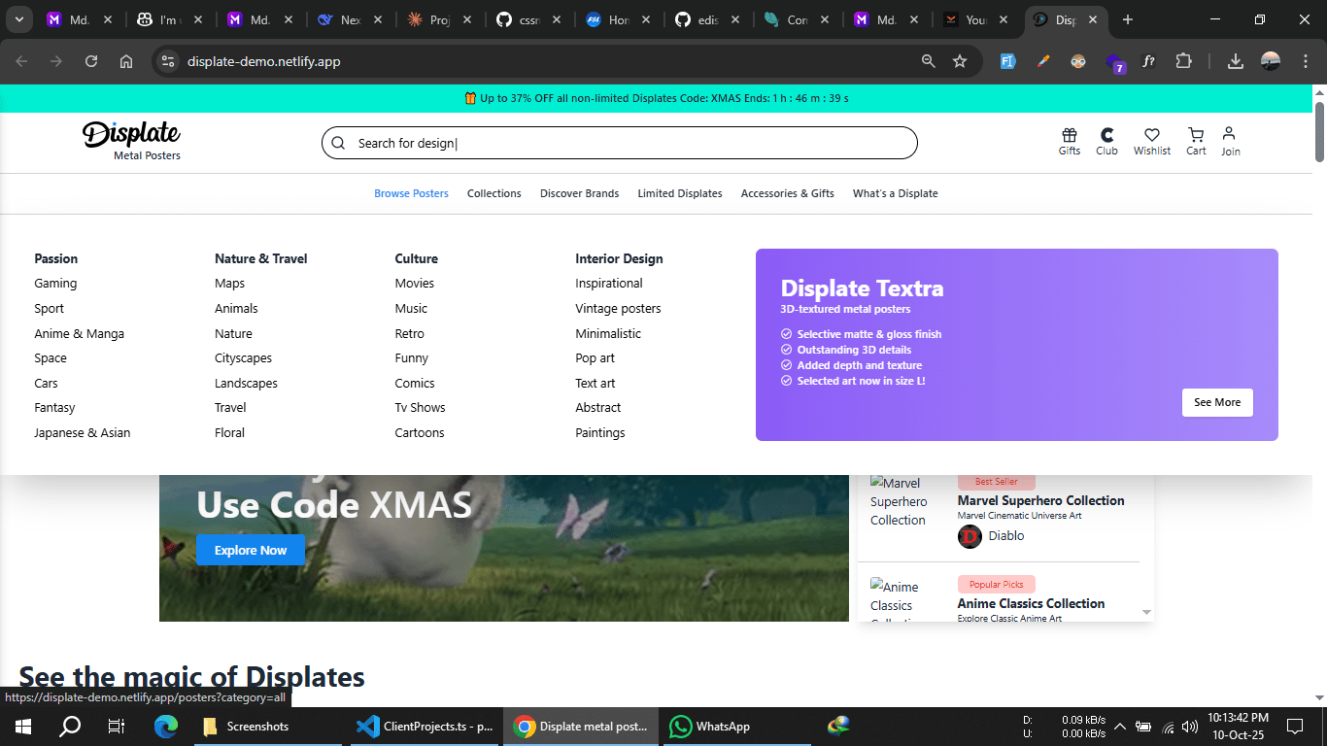
Task: Open the tab search dropdown arrow
Action: click(19, 19)
